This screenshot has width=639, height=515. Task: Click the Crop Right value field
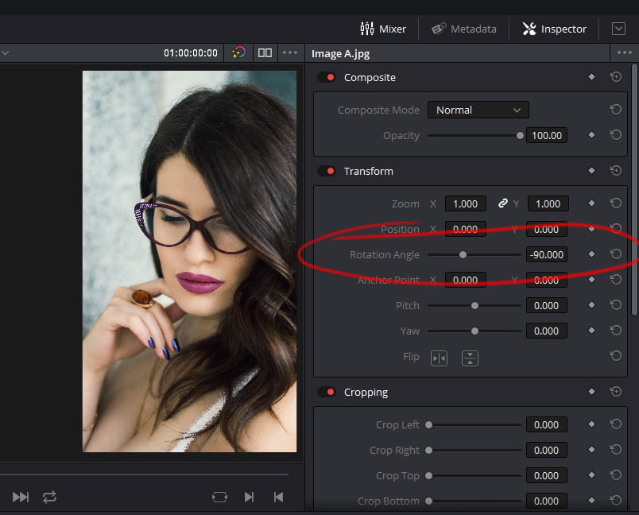pyautogui.click(x=547, y=450)
